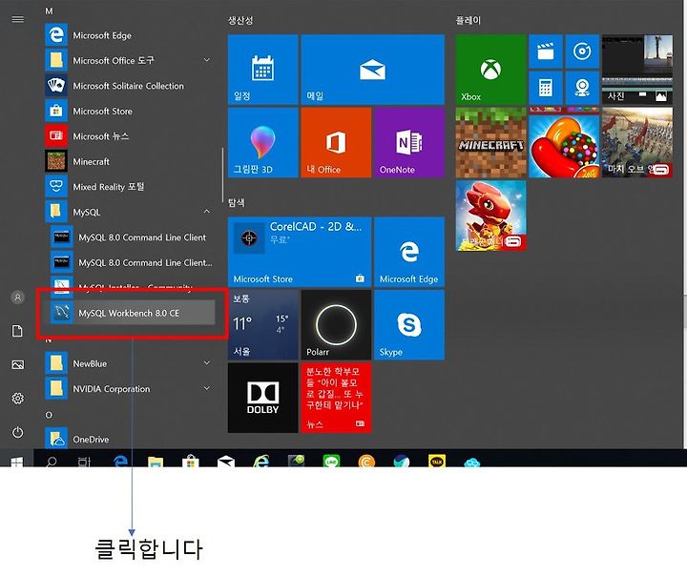The height and width of the screenshot is (576, 687).
Task: Click the letter M section header
Action: pos(49,10)
